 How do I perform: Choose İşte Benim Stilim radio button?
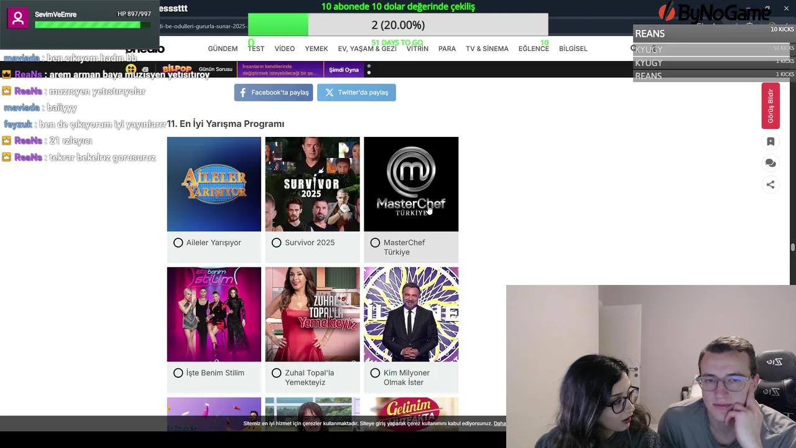pyautogui.click(x=178, y=373)
